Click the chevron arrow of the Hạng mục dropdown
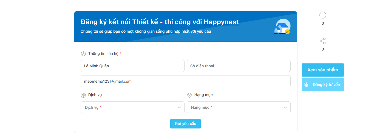The height and width of the screenshot is (140, 371). click(x=285, y=107)
